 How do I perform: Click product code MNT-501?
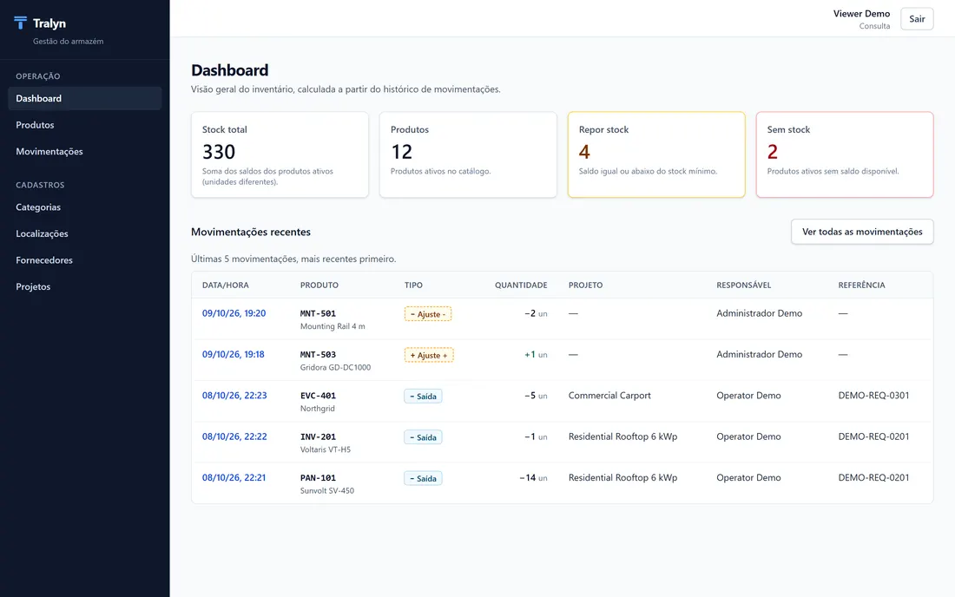click(x=318, y=313)
